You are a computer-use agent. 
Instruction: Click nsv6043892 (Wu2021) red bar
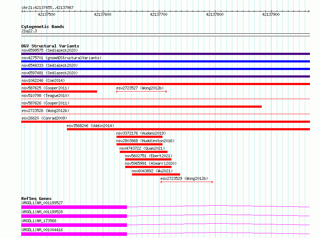[156, 174]
